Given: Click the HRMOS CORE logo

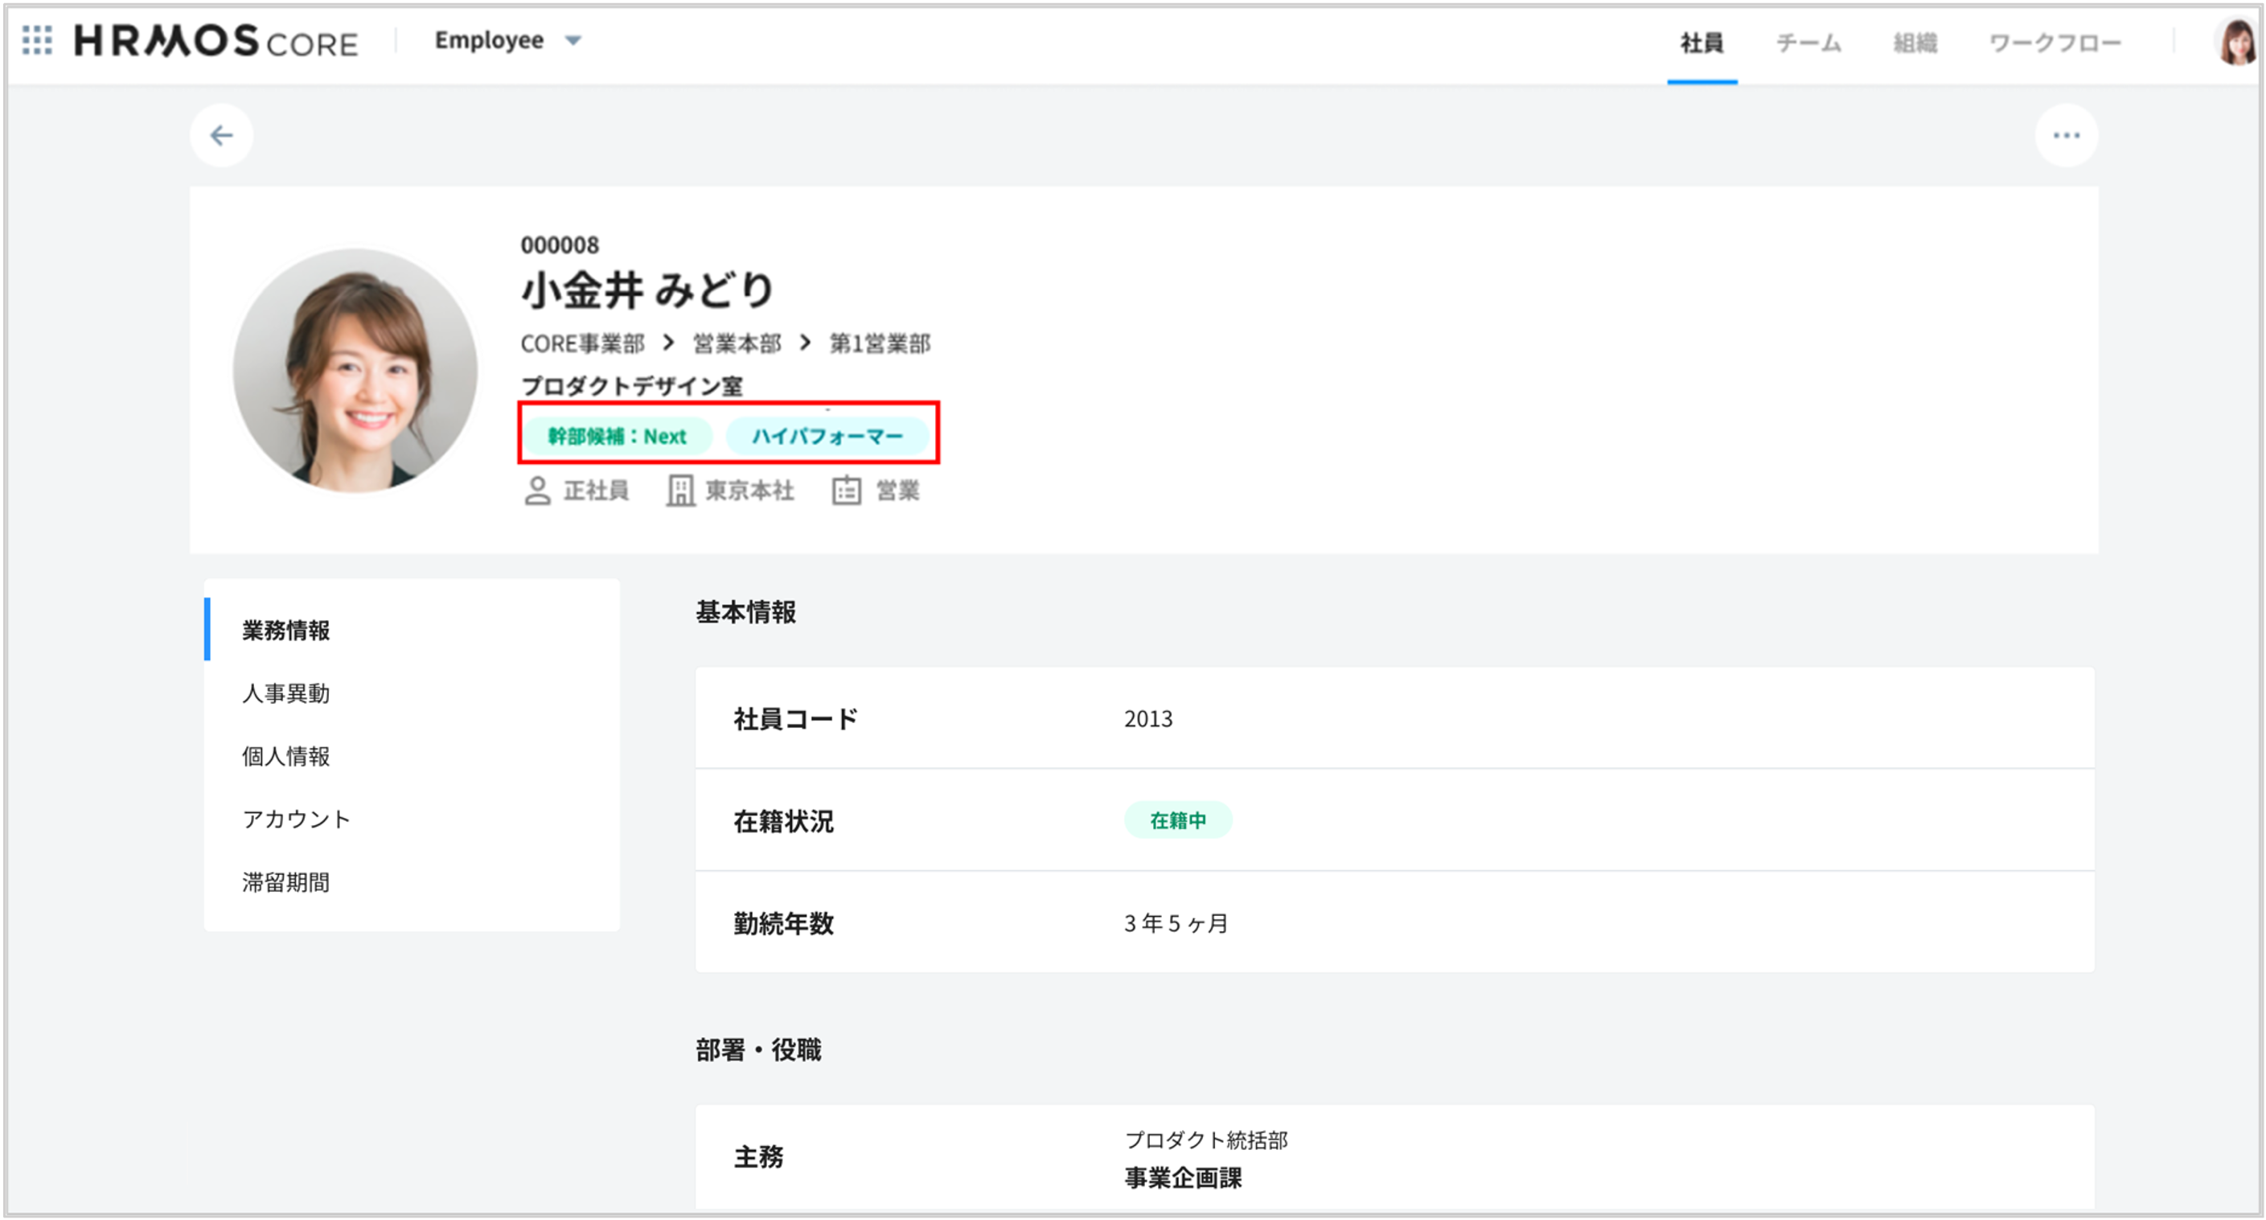Looking at the screenshot, I should click(x=216, y=41).
